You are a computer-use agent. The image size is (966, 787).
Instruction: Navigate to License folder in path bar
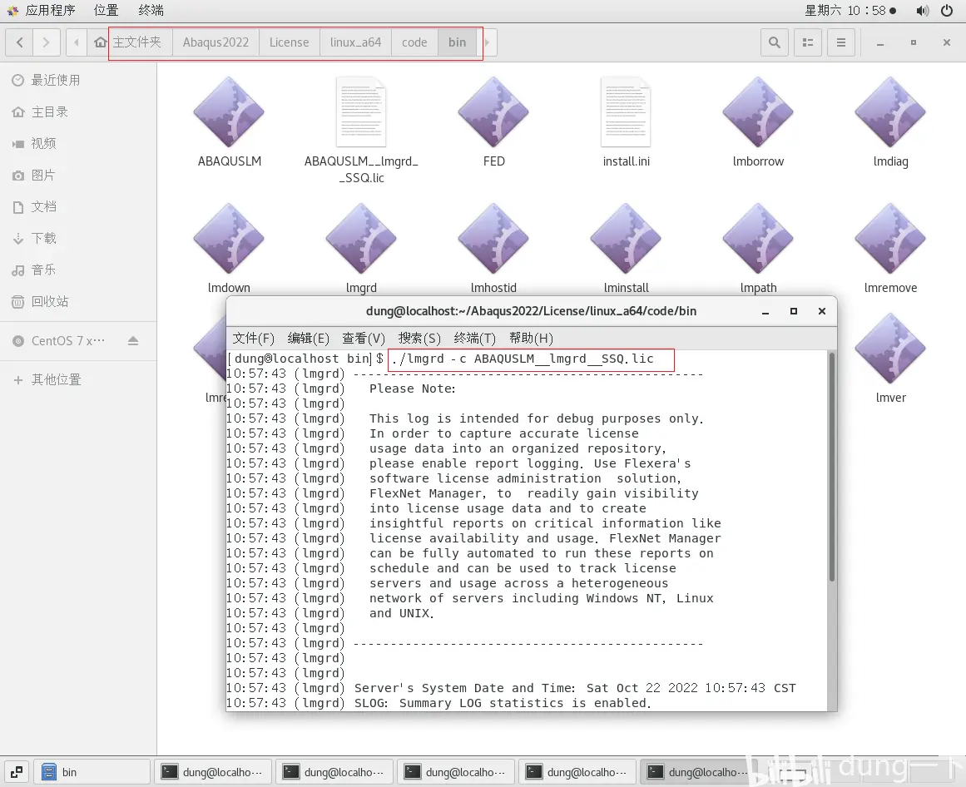289,42
